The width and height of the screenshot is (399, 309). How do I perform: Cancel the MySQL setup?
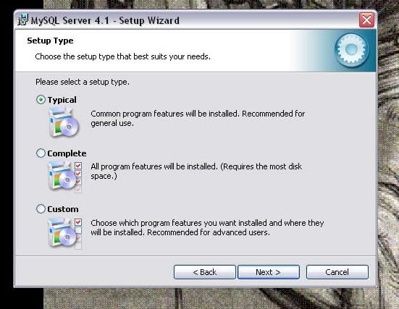pos(337,272)
